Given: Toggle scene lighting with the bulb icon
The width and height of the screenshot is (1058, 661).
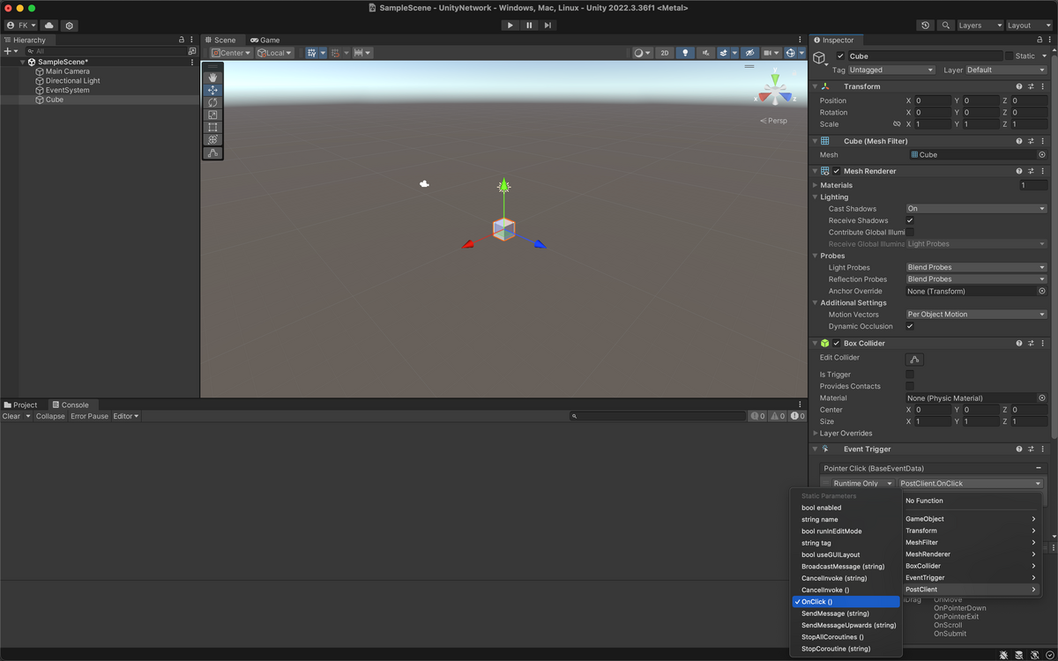Looking at the screenshot, I should (685, 53).
